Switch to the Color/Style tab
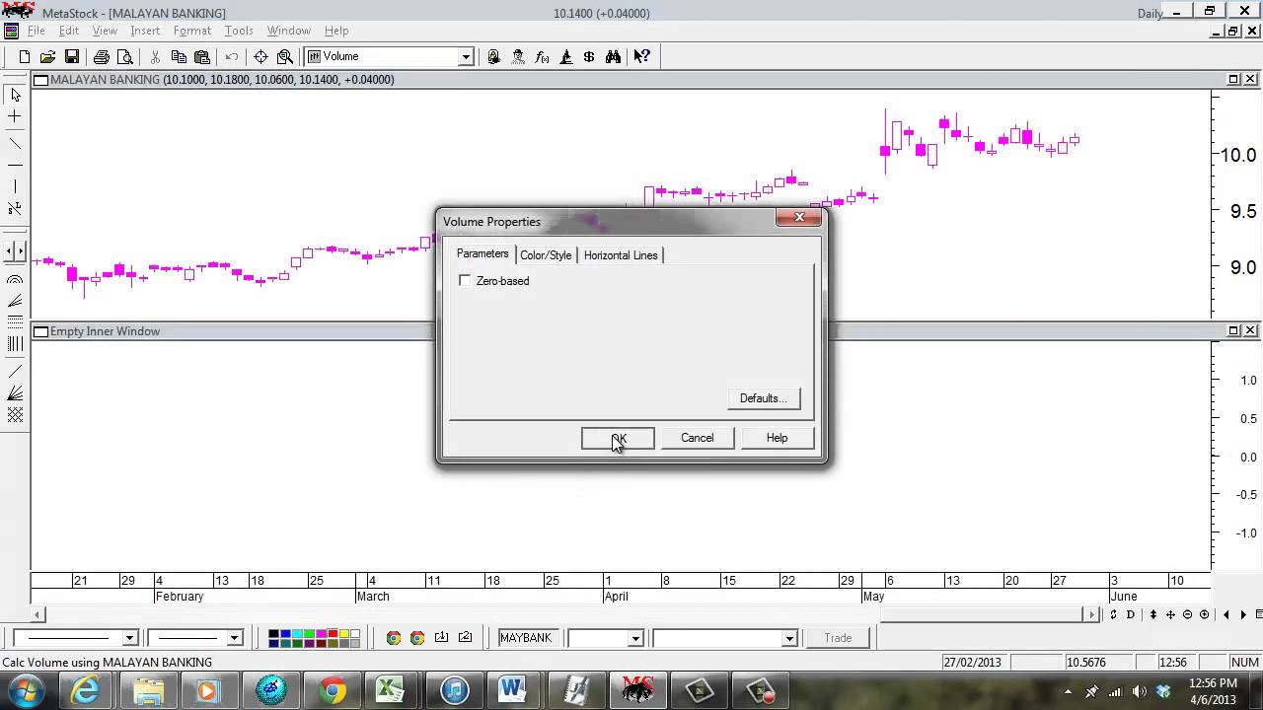 click(546, 255)
